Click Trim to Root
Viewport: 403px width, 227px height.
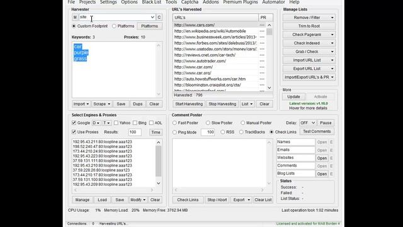click(x=309, y=26)
